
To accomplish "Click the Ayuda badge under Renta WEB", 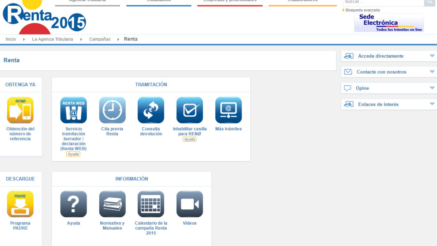I will tap(73, 154).
